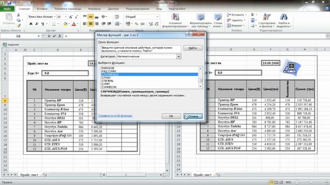Click the Cut scissors icon

[x=19, y=15]
